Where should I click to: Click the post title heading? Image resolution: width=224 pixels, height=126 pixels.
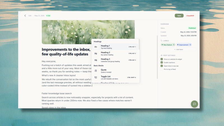[x=66, y=52]
